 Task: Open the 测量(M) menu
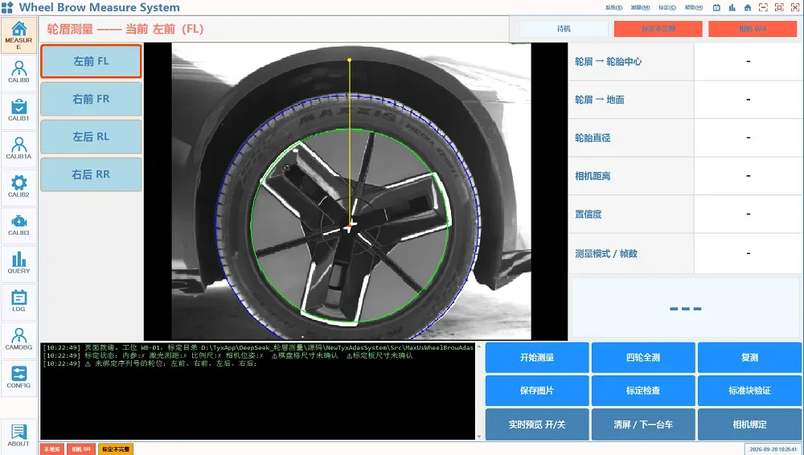[x=640, y=7]
